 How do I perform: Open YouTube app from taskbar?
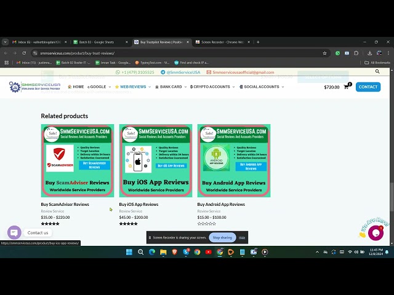coord(208,252)
